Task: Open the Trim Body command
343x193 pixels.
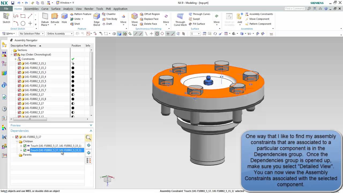Action: point(110,19)
